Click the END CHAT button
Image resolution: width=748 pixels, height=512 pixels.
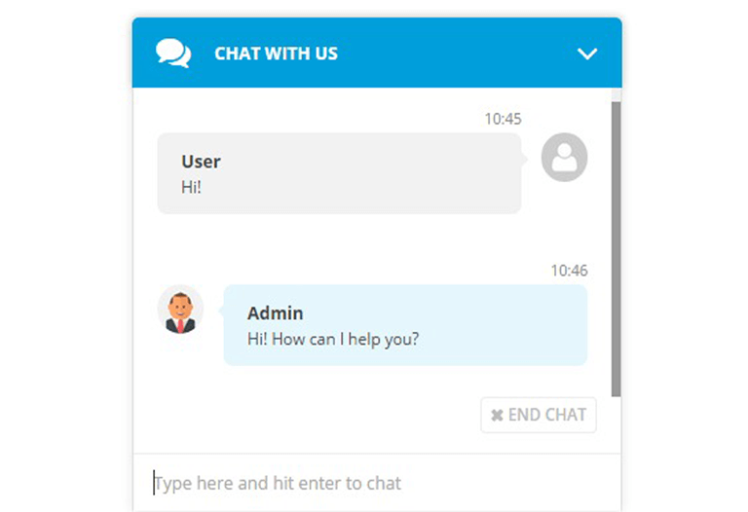tap(538, 415)
